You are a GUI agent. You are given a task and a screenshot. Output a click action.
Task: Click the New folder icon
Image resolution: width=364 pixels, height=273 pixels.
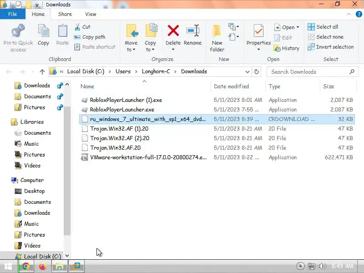pyautogui.click(x=217, y=30)
